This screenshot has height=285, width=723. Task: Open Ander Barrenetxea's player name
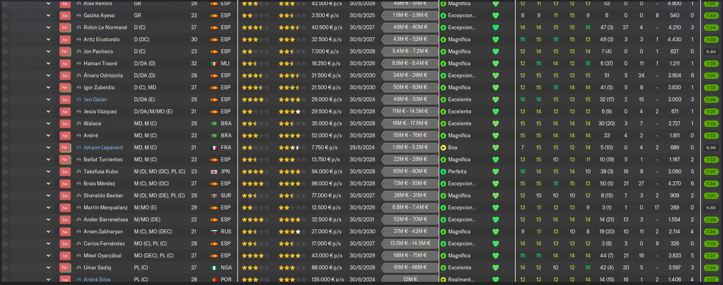[106, 220]
